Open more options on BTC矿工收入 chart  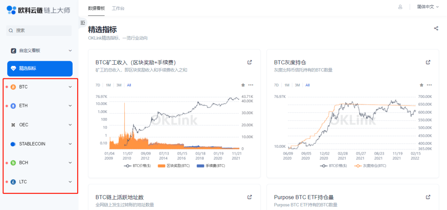click(x=251, y=85)
